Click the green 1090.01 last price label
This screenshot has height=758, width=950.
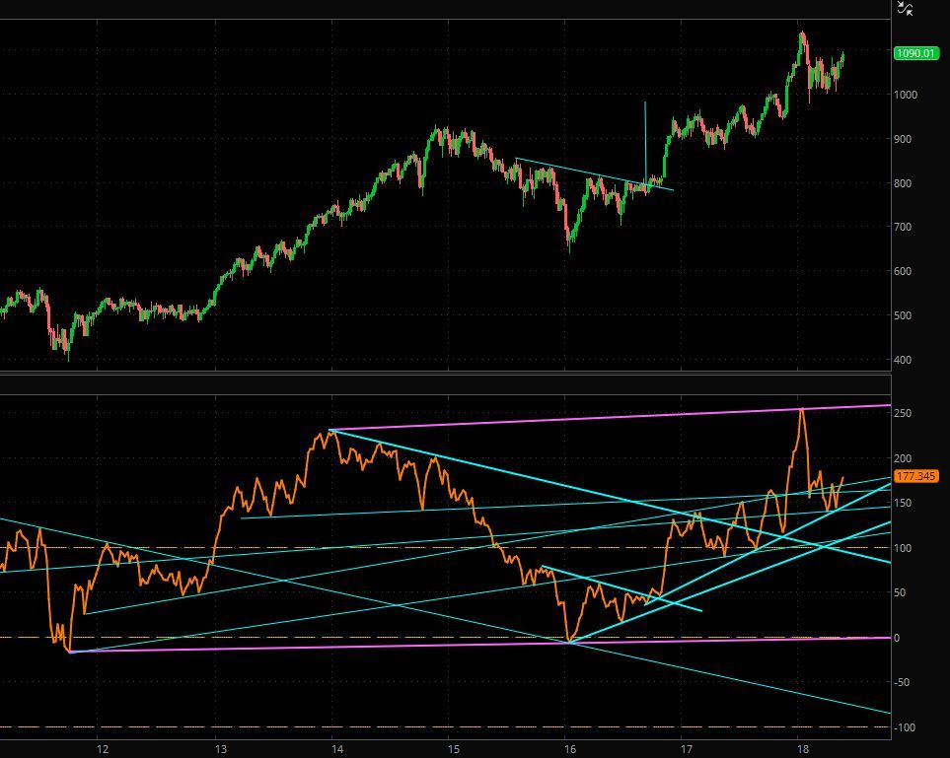916,53
